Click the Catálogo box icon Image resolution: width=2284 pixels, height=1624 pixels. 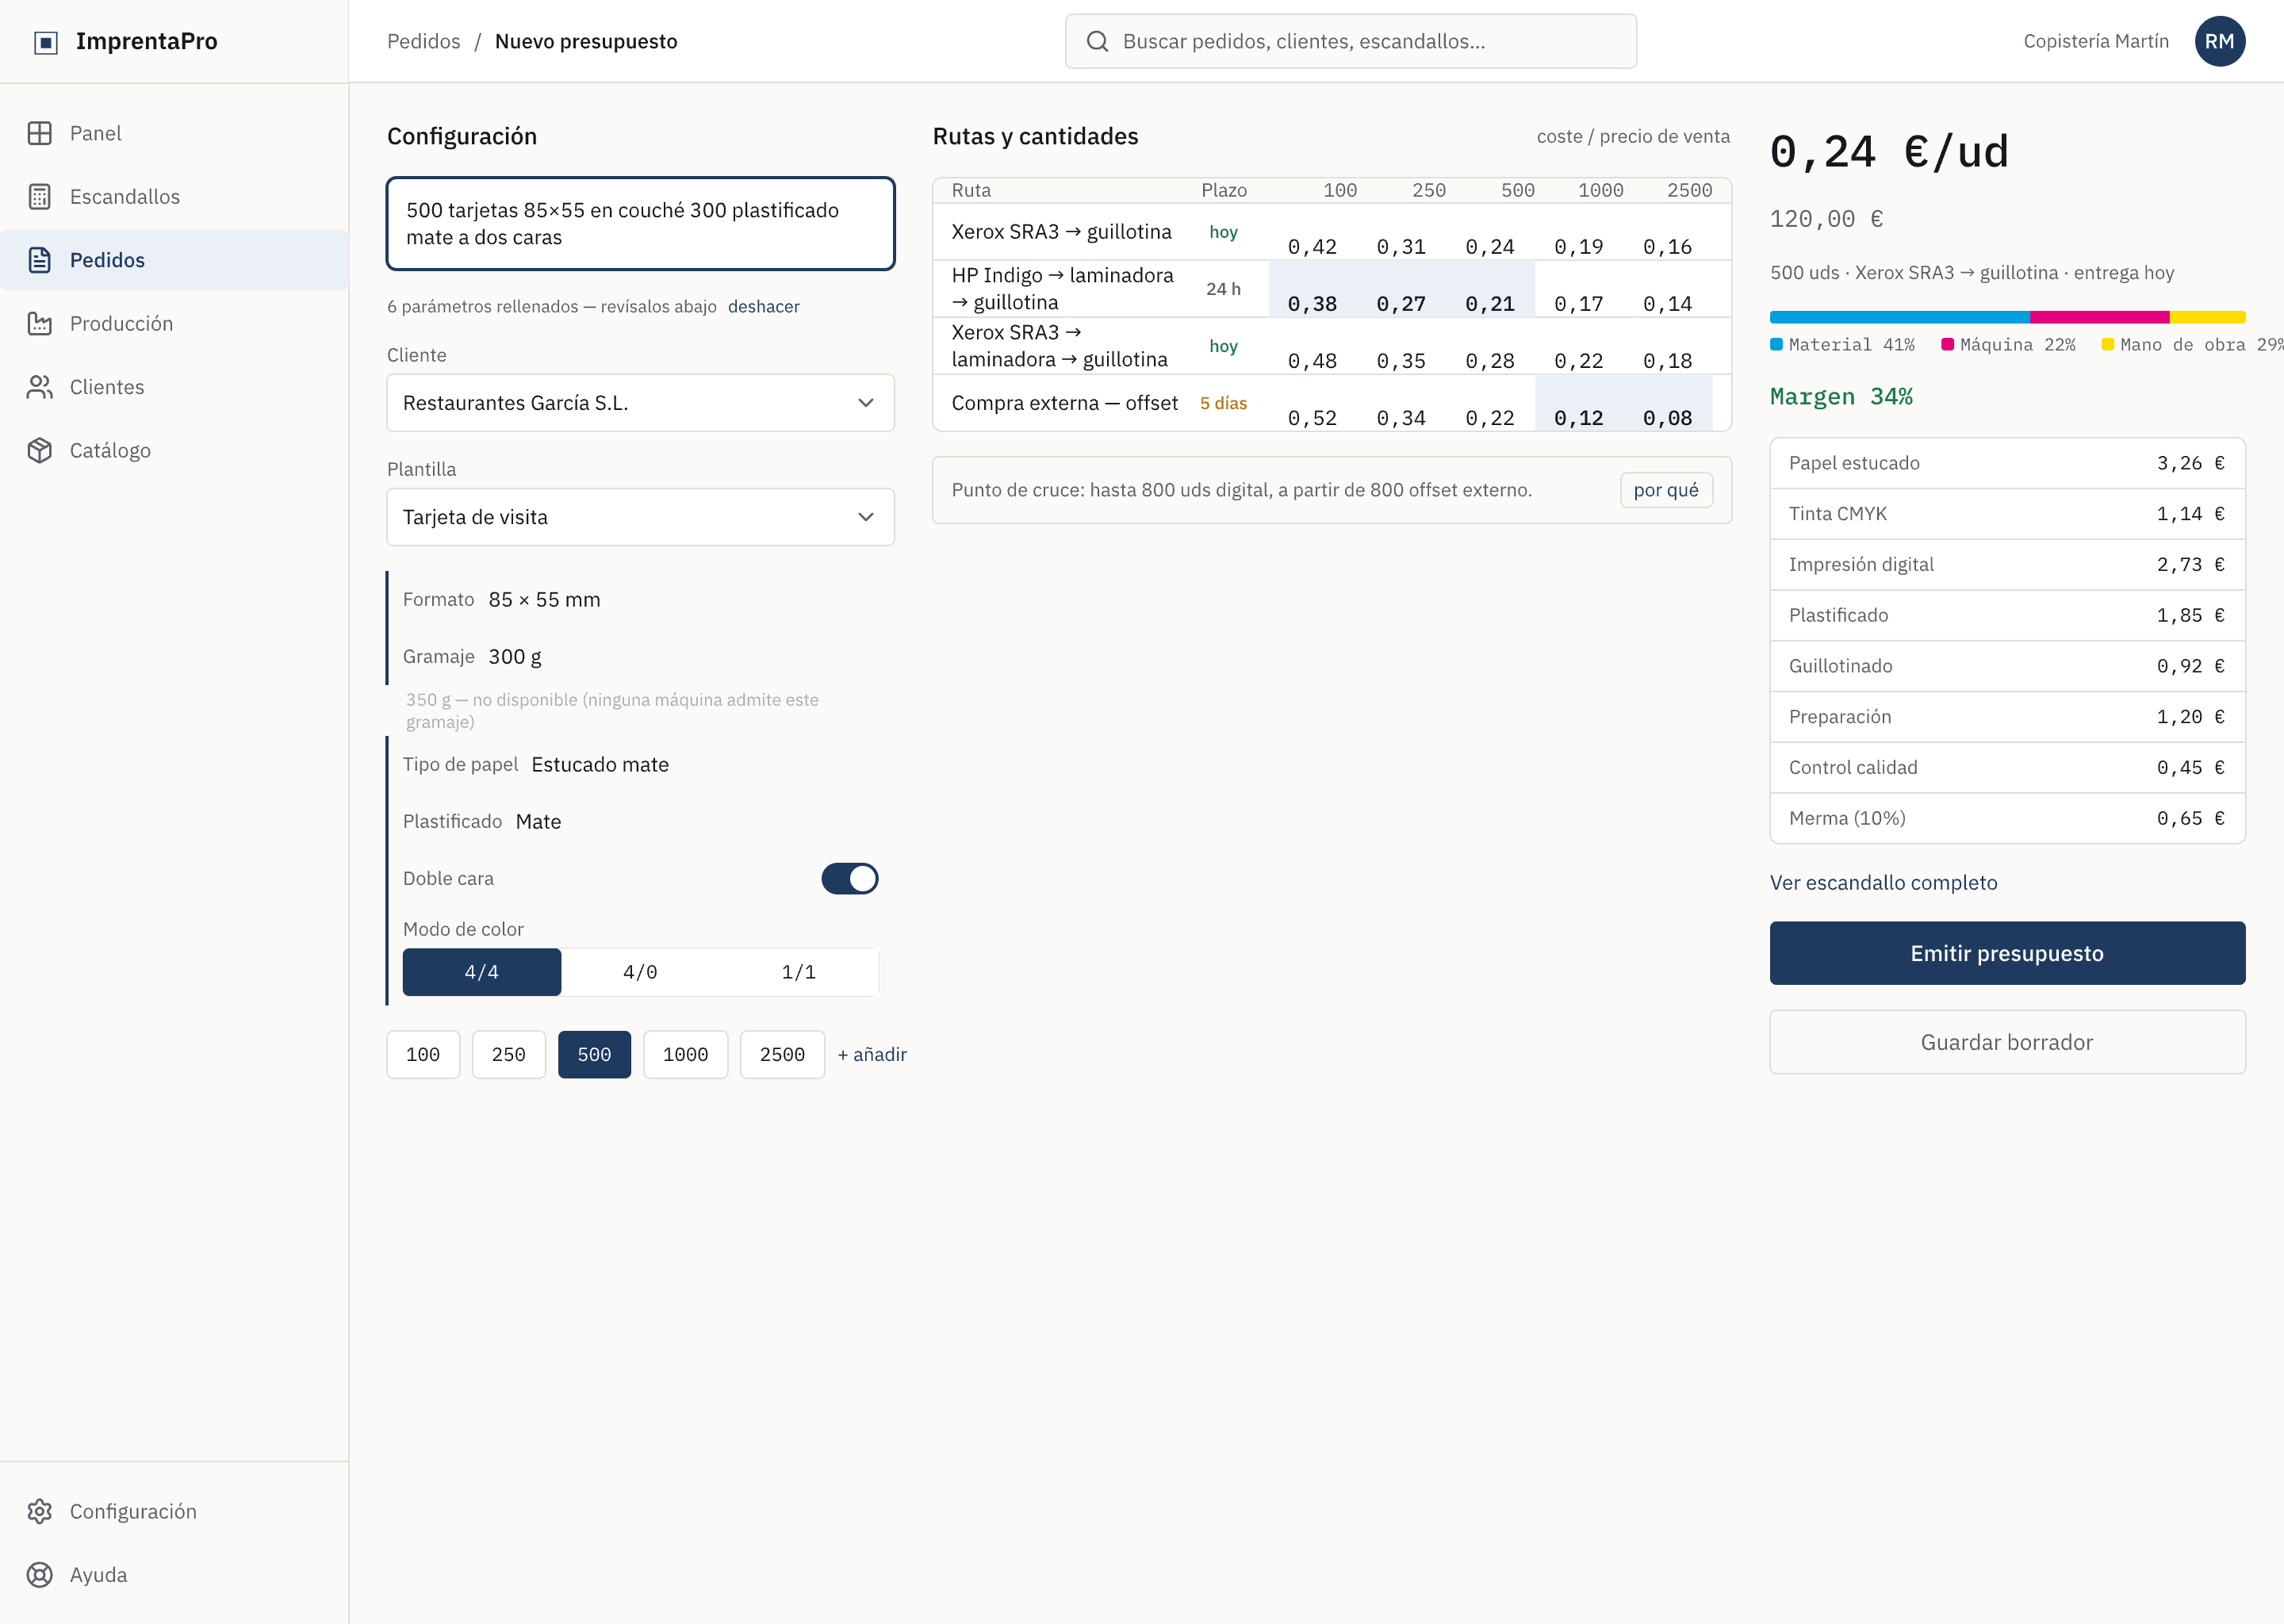40,451
